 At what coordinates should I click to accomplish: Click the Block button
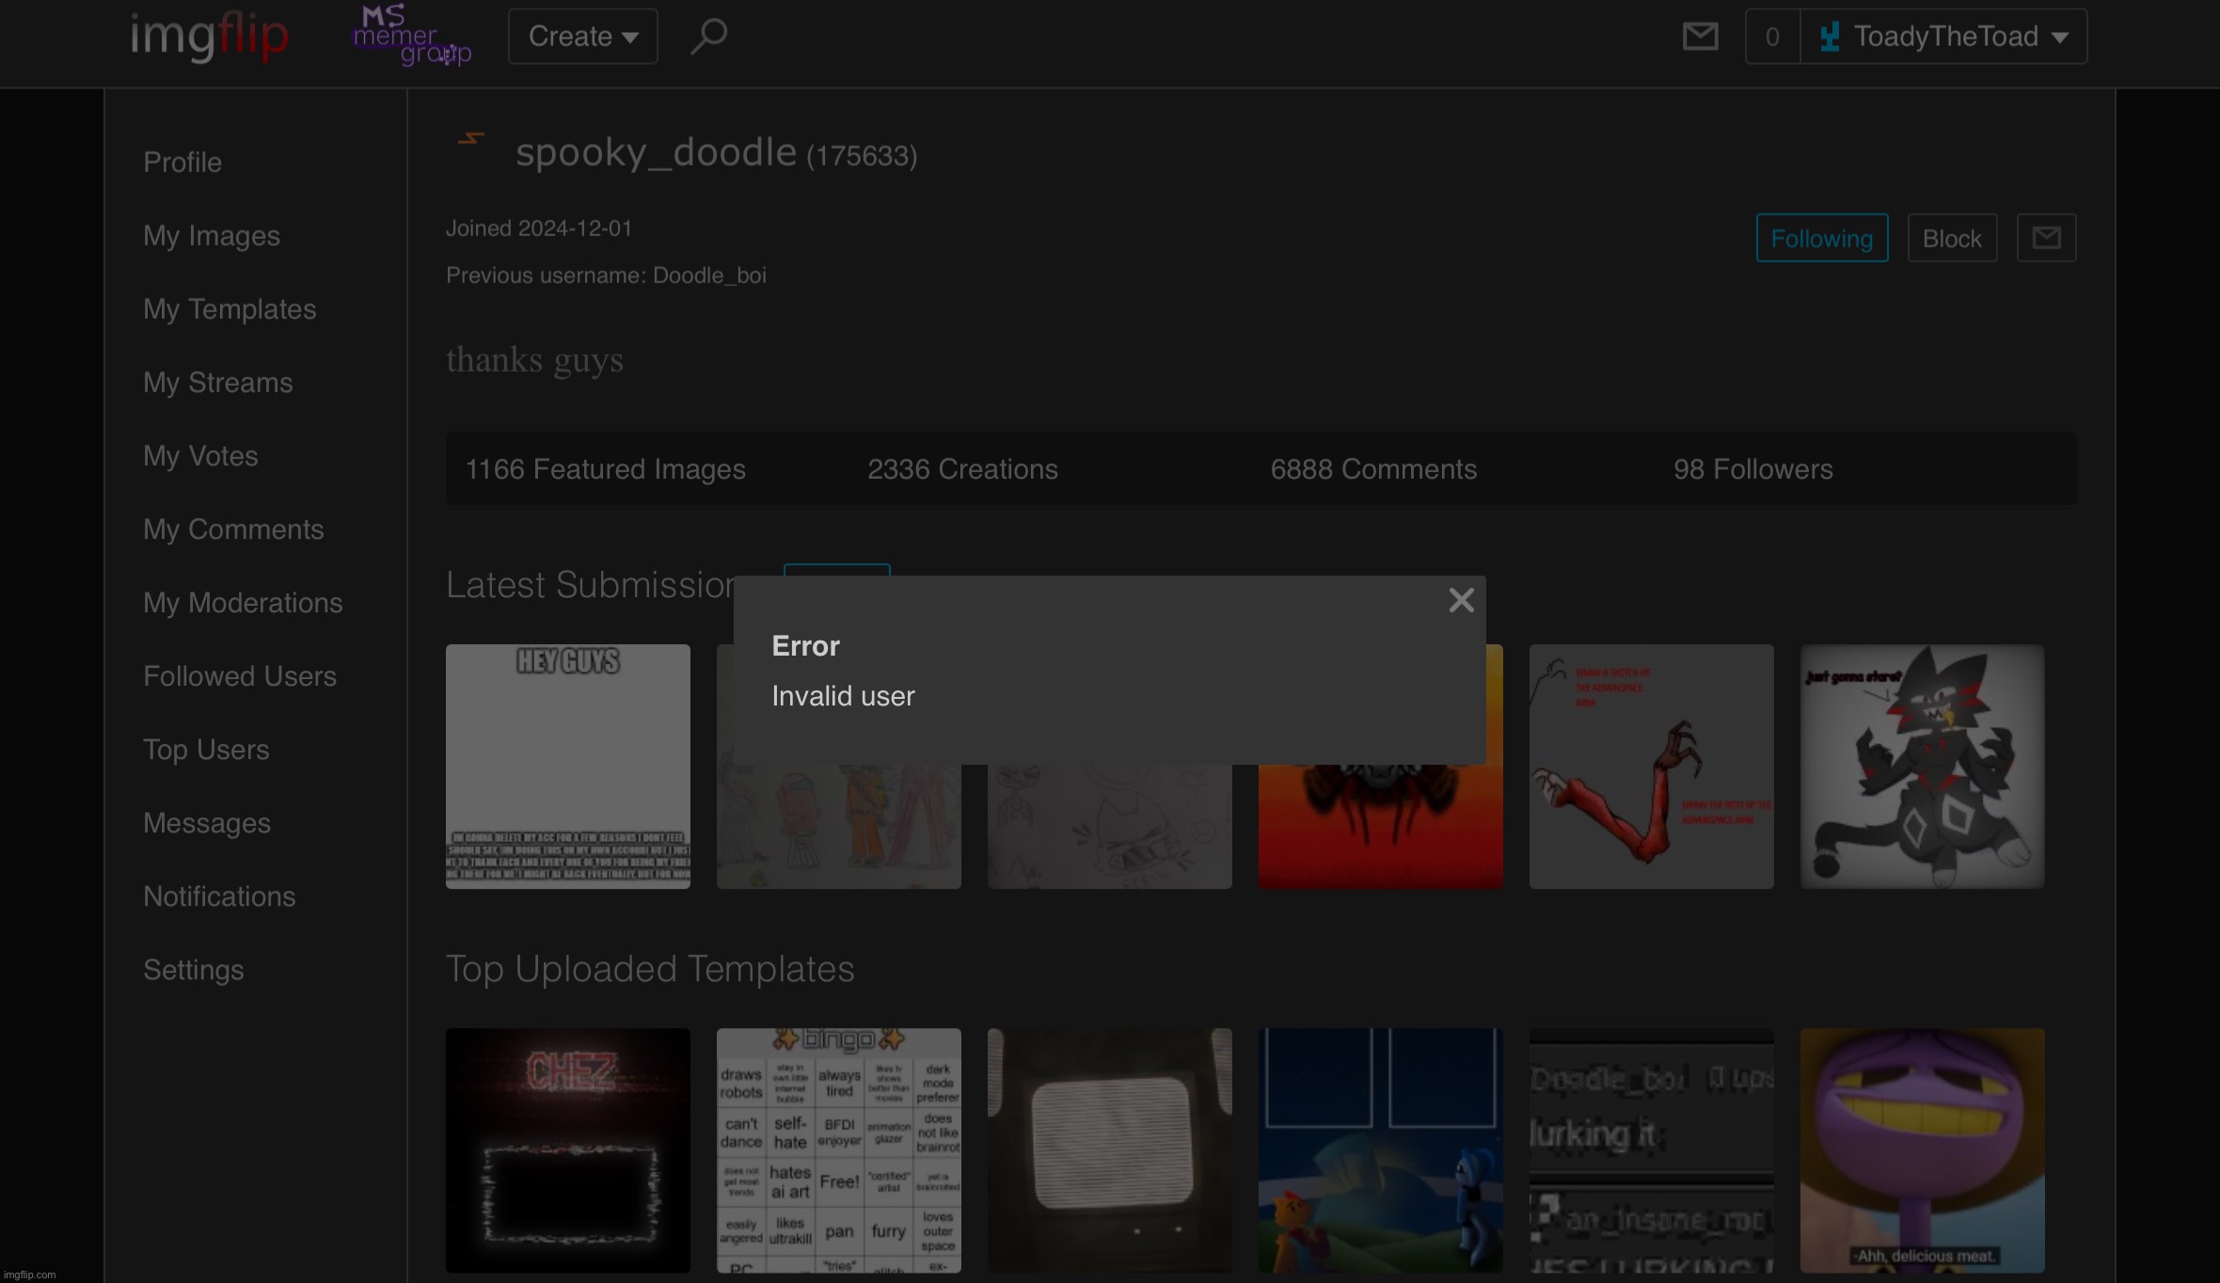tap(1952, 238)
